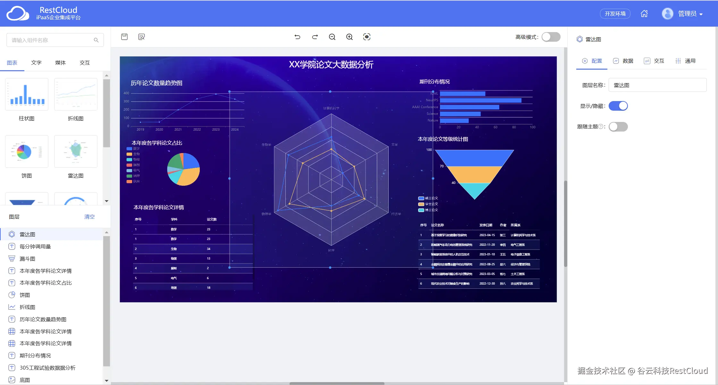Select the 305工程试验数据据分析 layer

tap(51, 368)
